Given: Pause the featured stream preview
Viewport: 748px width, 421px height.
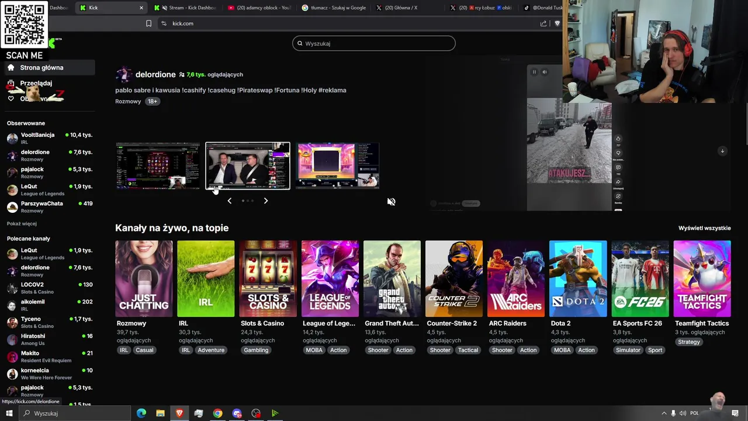Looking at the screenshot, I should 534,72.
